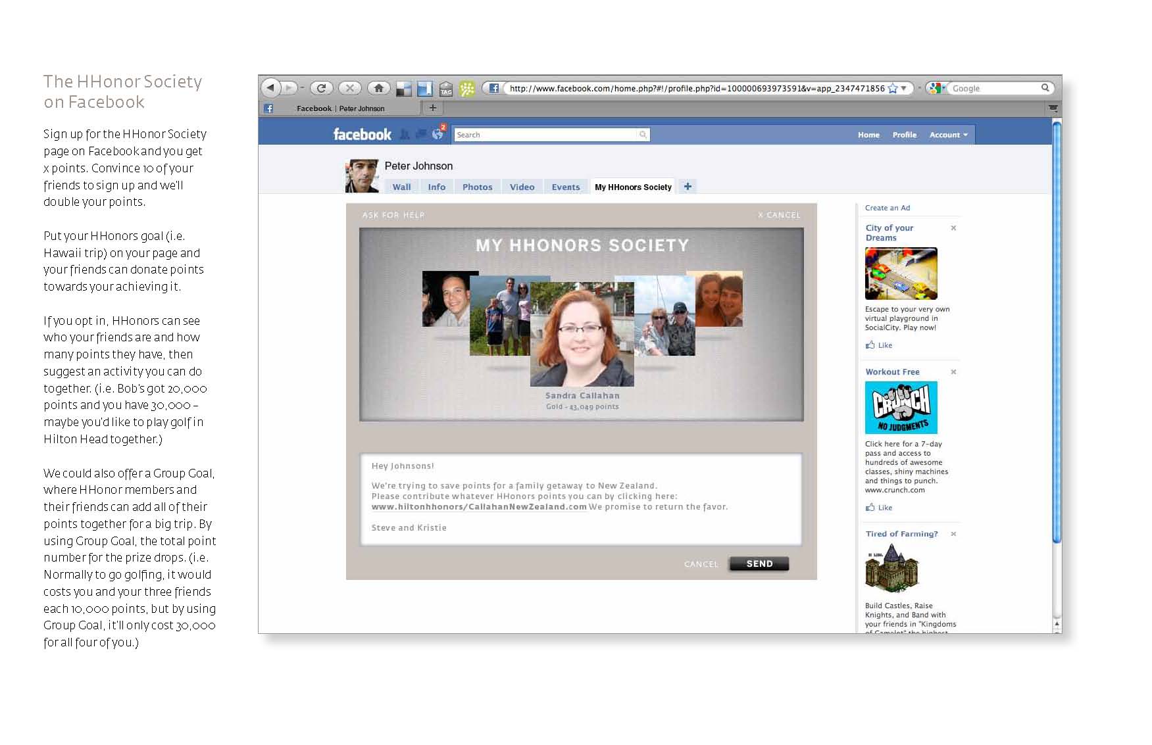Screen dimensions: 1152x745
Task: Close the City of your Dreams ad
Action: pyautogui.click(x=953, y=228)
